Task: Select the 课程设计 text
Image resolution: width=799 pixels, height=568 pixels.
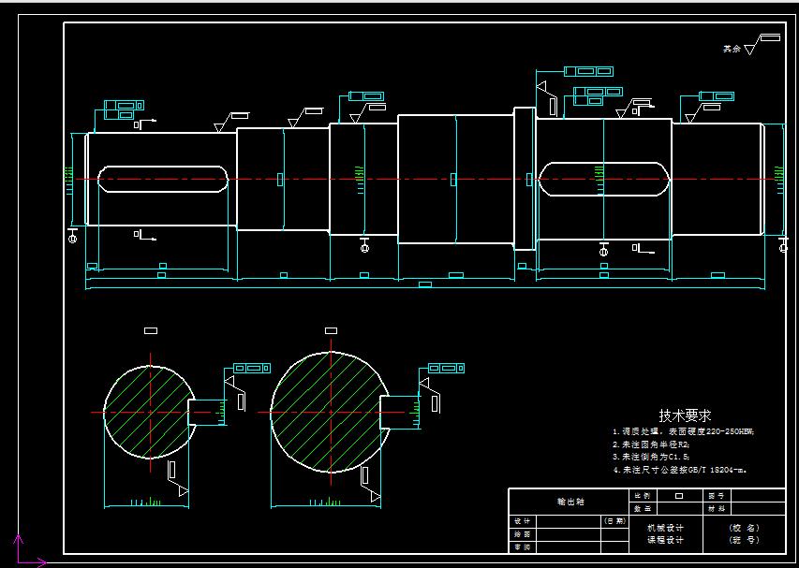Action: tap(665, 540)
